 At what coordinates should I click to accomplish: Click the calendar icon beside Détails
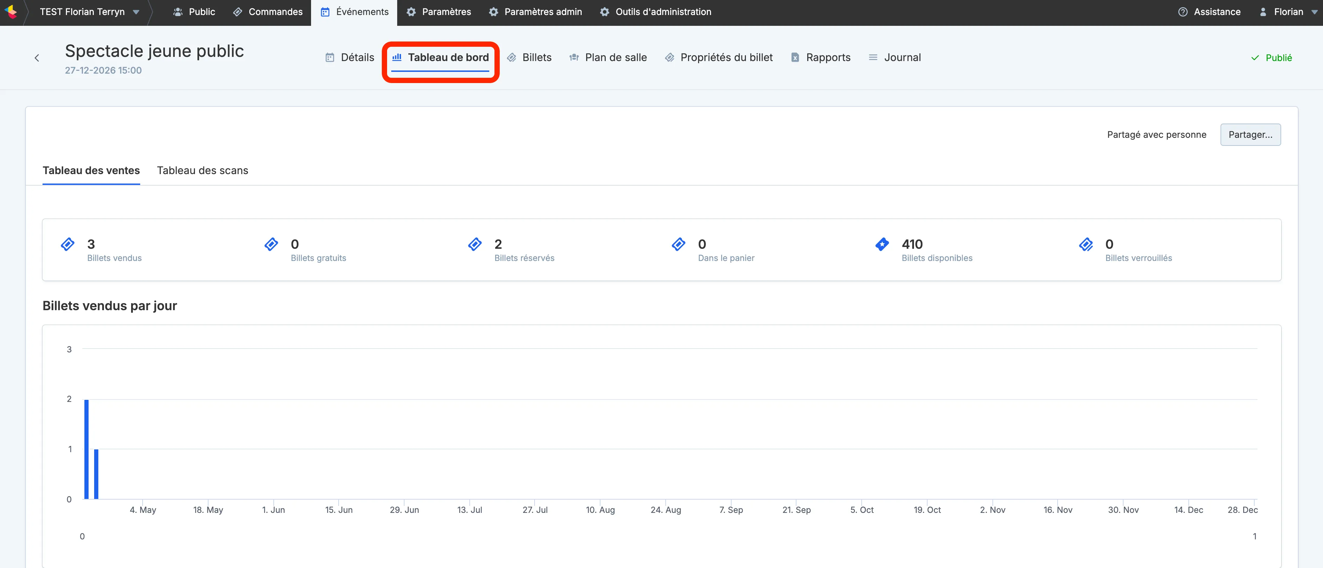tap(330, 58)
